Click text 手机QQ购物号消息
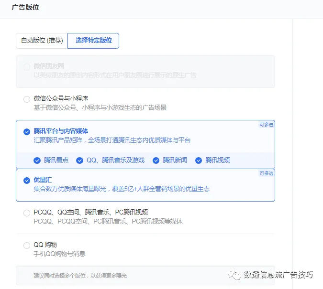Image resolution: width=323 pixels, height=289 pixels. click(x=59, y=254)
